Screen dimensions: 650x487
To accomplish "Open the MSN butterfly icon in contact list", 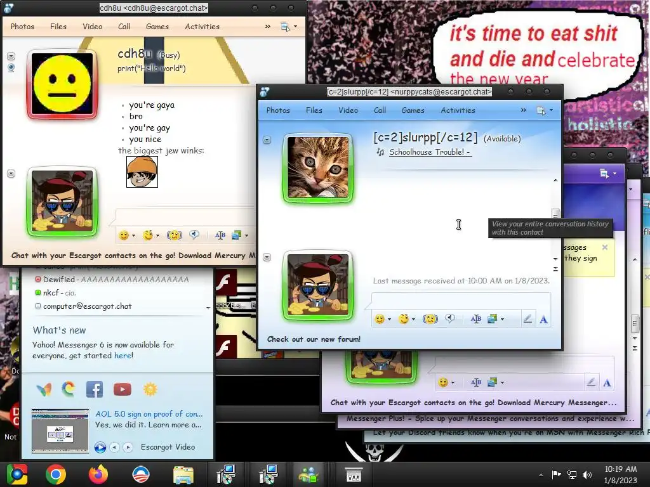I will [44, 389].
